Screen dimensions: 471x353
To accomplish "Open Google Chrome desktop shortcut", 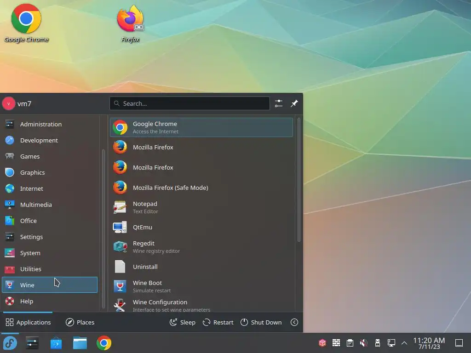I will [x=26, y=23].
